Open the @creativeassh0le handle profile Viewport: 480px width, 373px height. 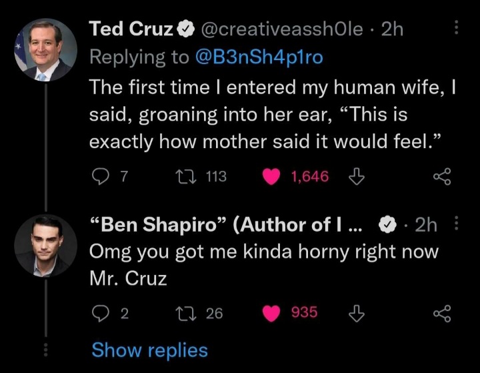(281, 29)
